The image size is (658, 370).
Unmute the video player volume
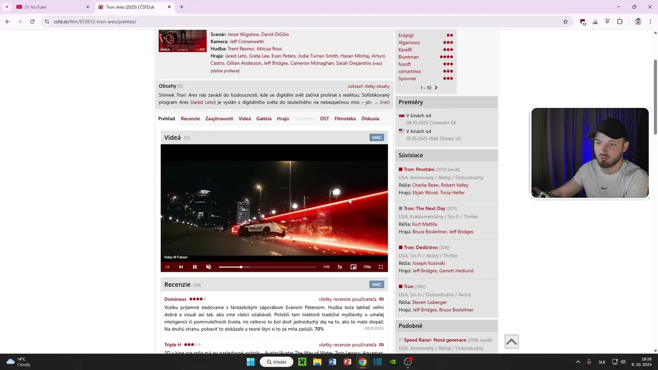pos(209,267)
